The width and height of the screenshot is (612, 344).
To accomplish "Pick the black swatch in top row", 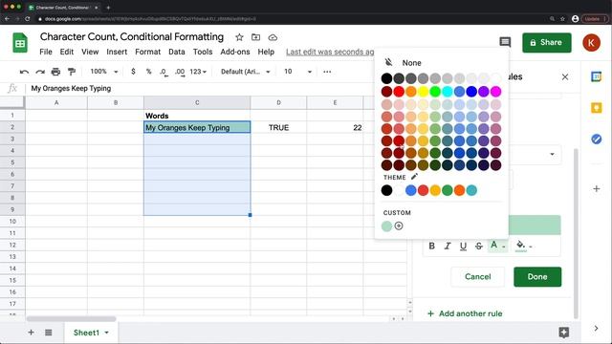I will tap(386, 78).
